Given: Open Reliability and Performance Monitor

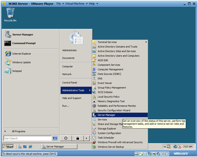Looking at the screenshot, I should (x=120, y=106).
